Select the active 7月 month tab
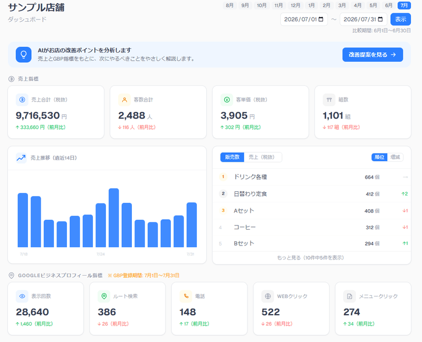 coord(404,5)
